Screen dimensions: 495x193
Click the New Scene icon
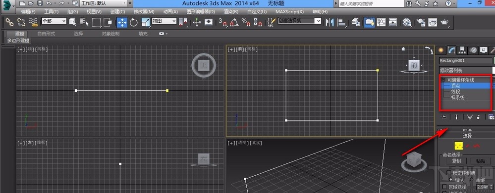[x=22, y=3]
